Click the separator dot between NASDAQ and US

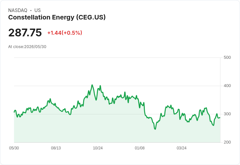click(31, 10)
